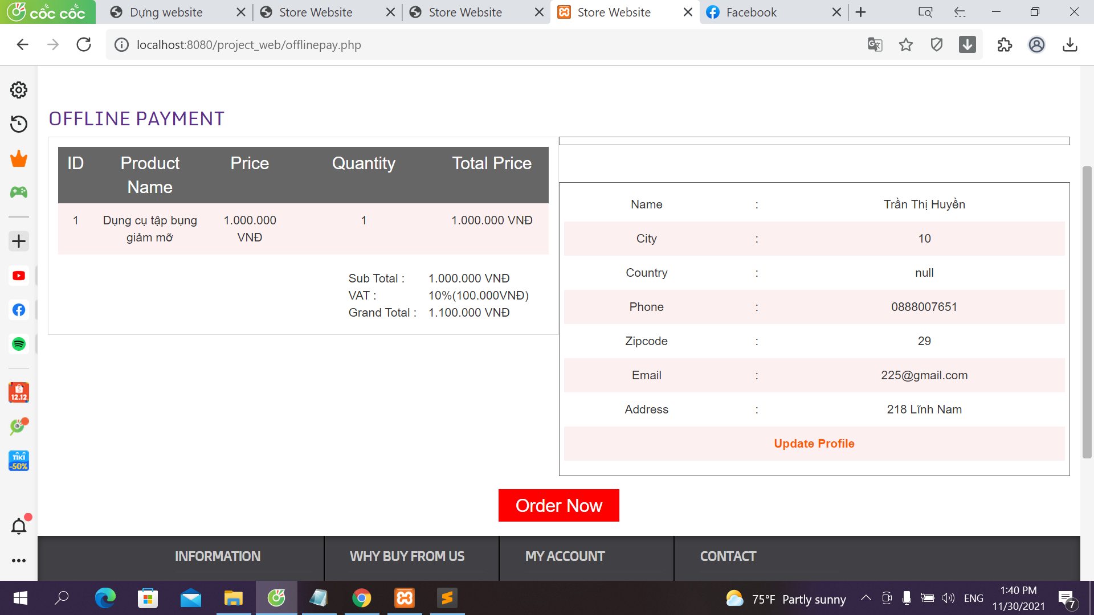Click the translate page icon
Screen dimensions: 1094x615
(x=875, y=44)
